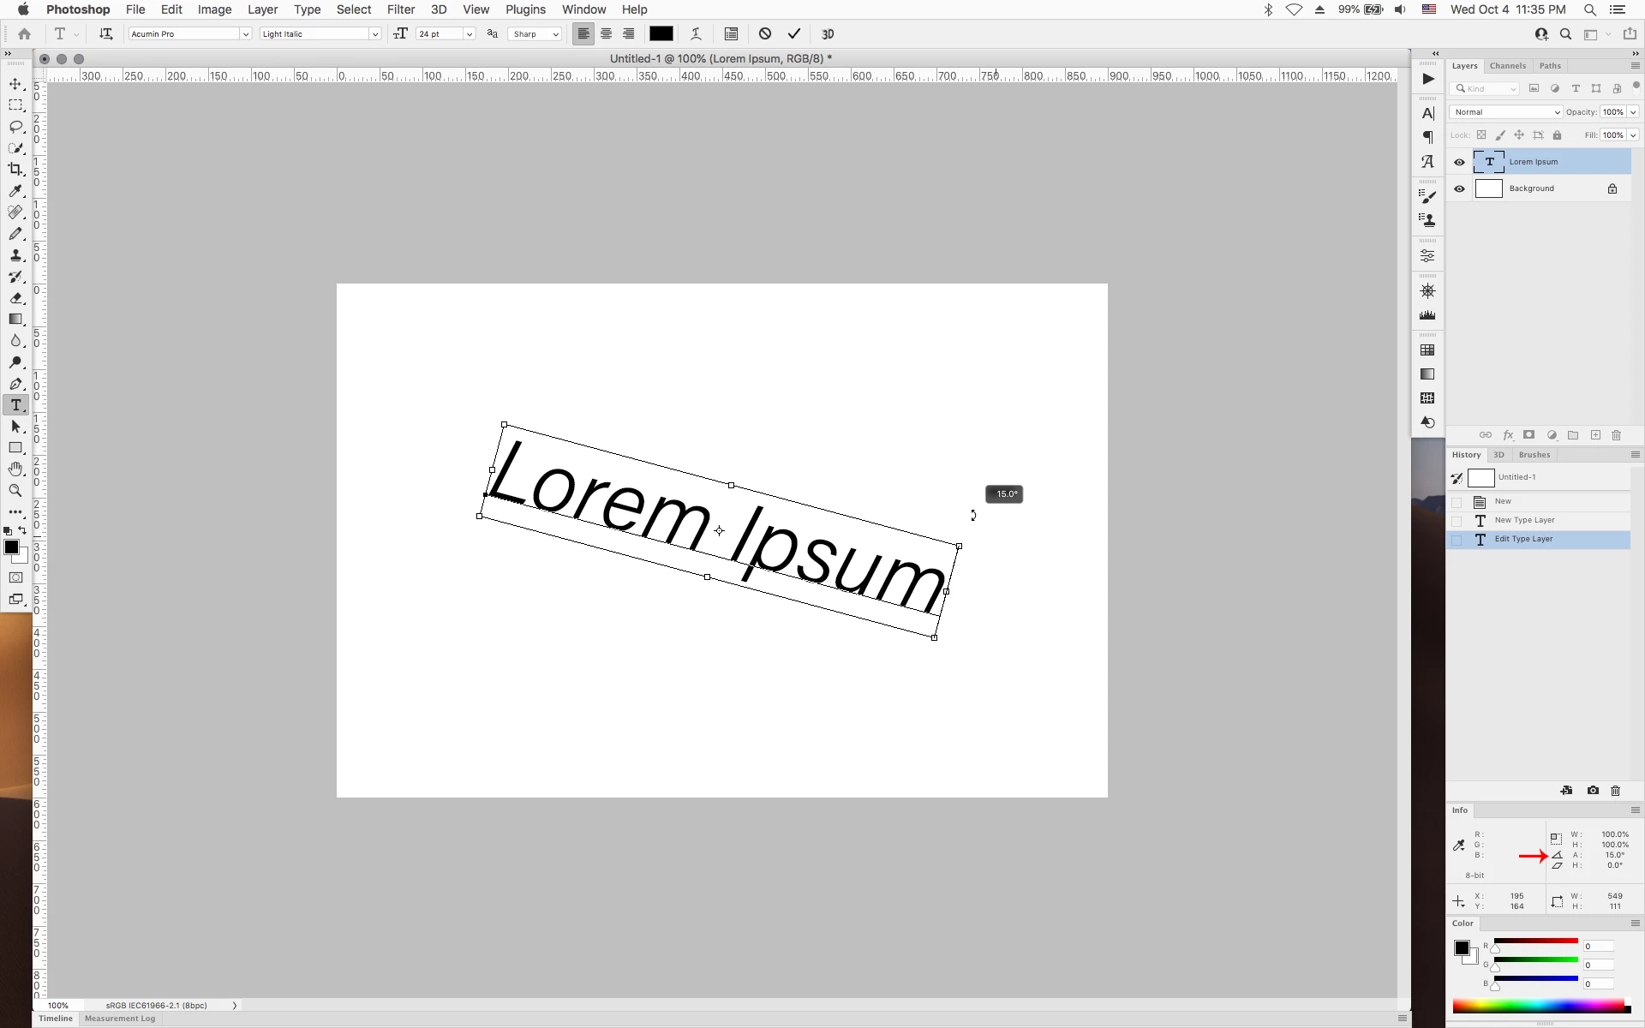Expand the Normal blend mode dropdown
The width and height of the screenshot is (1645, 1028).
[x=1505, y=112]
